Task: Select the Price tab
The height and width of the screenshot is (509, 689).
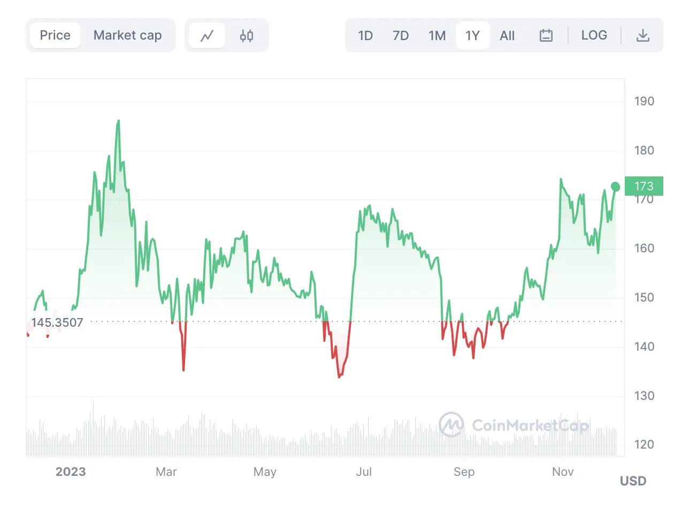Action: tap(55, 36)
